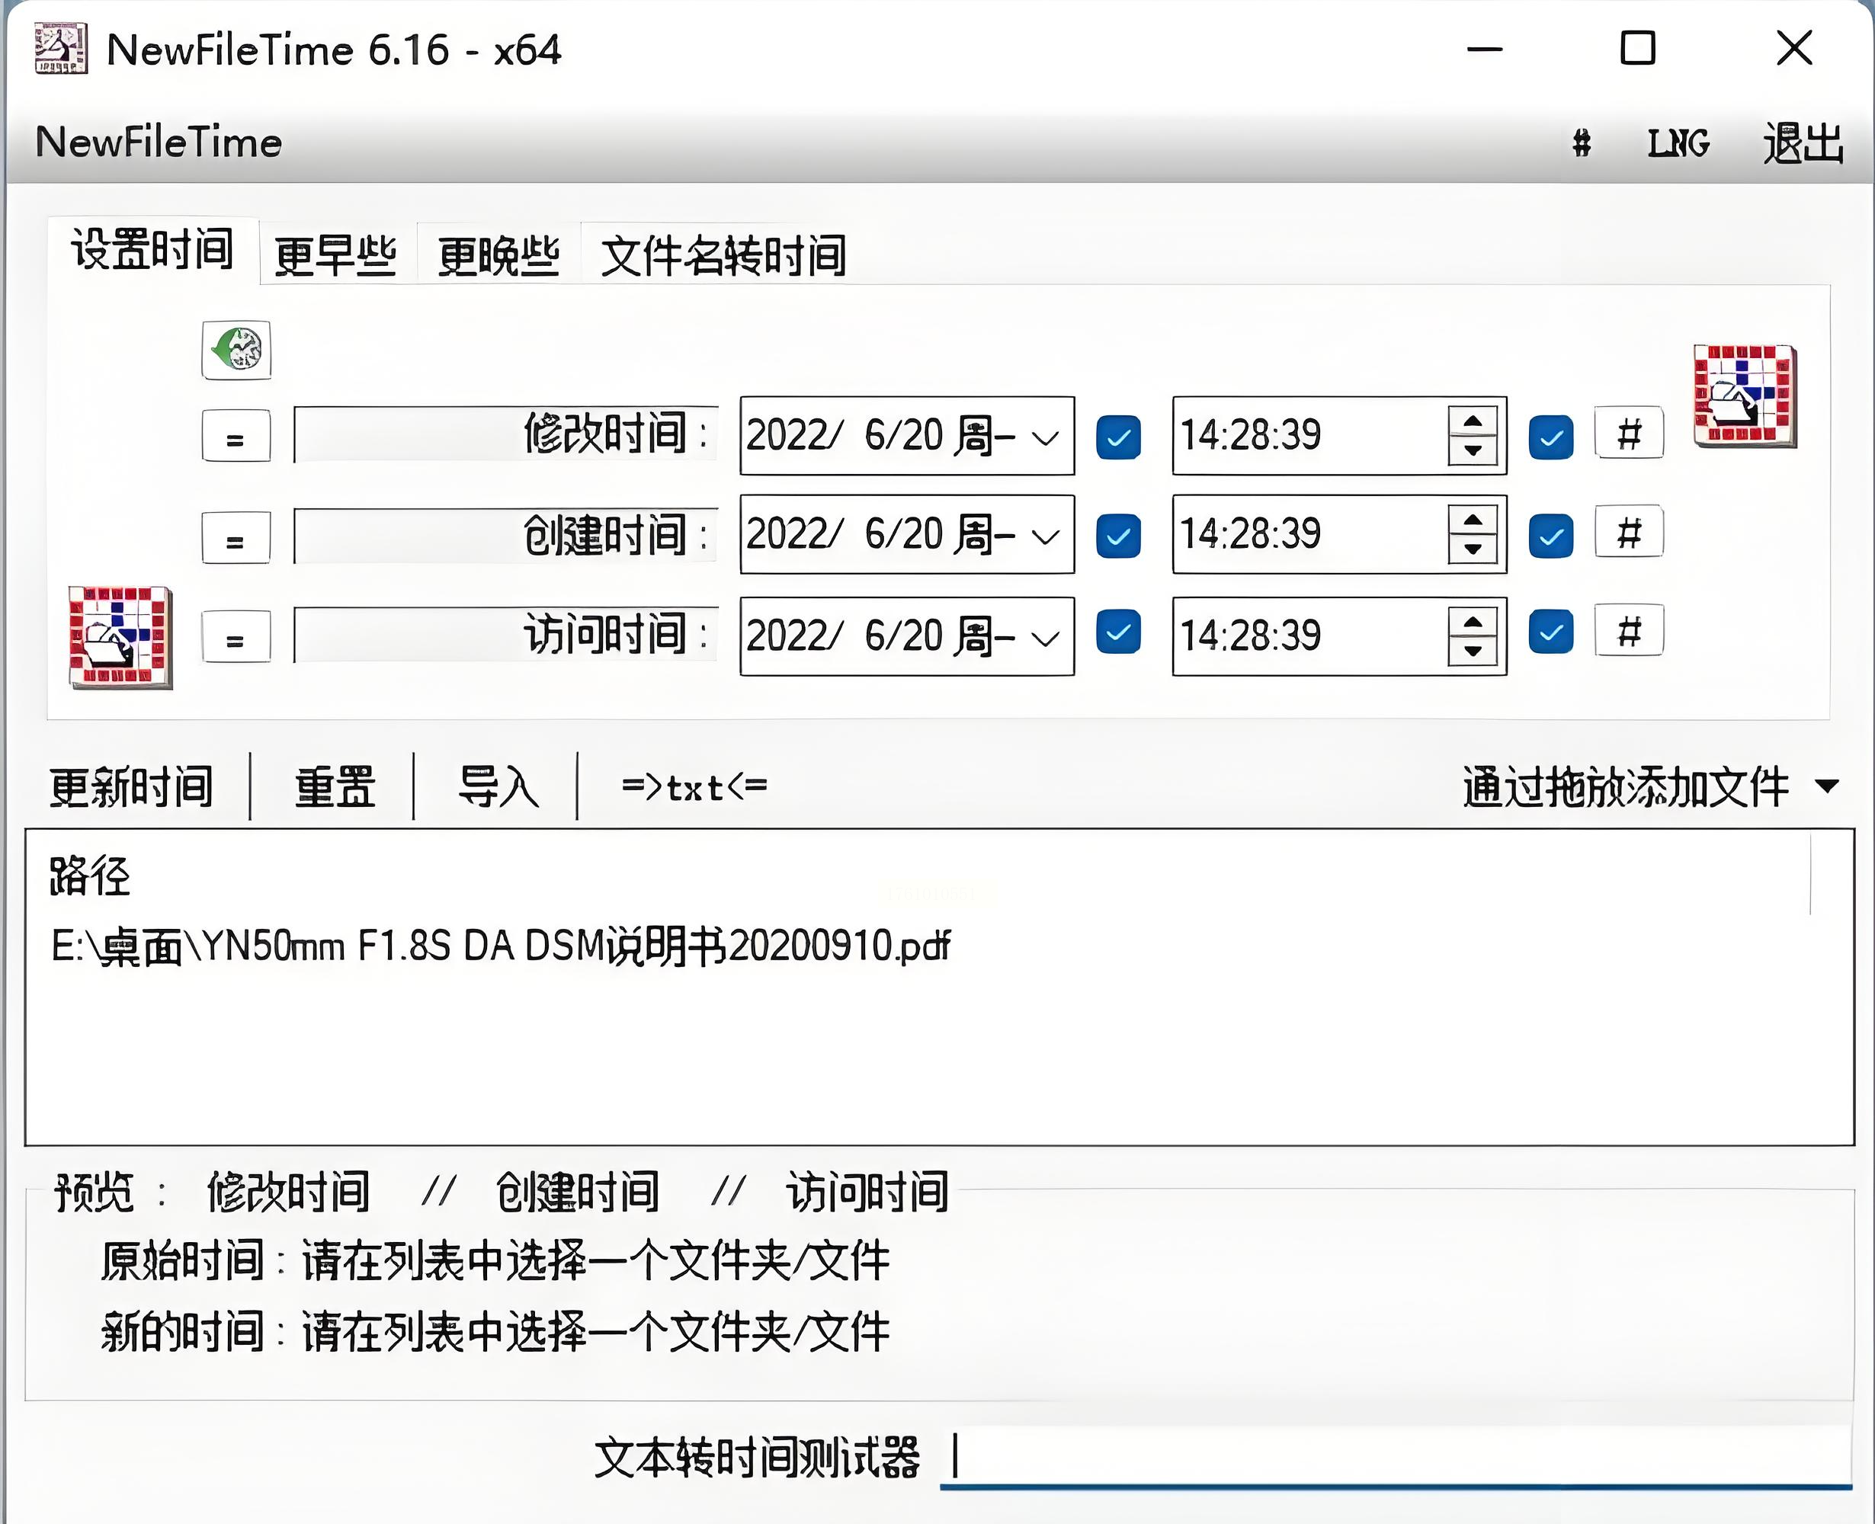Click the mosaic folder icon at top right
1875x1524 pixels.
pos(1745,396)
